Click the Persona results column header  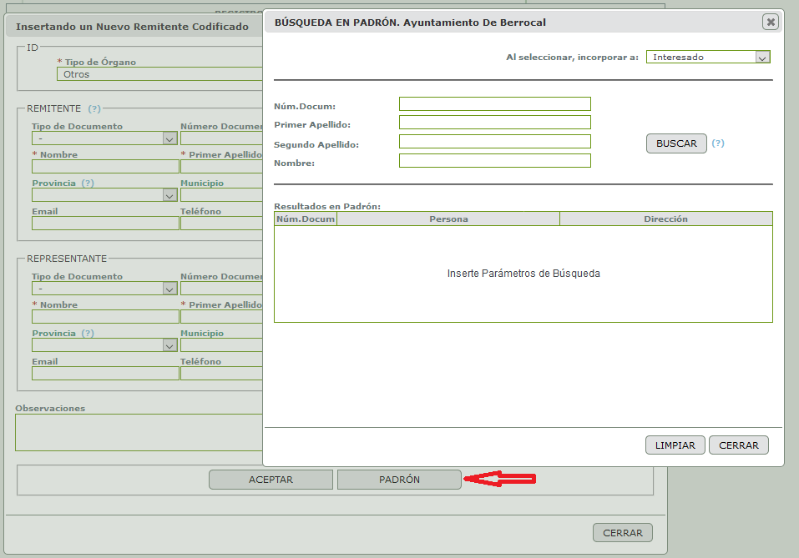[448, 219]
